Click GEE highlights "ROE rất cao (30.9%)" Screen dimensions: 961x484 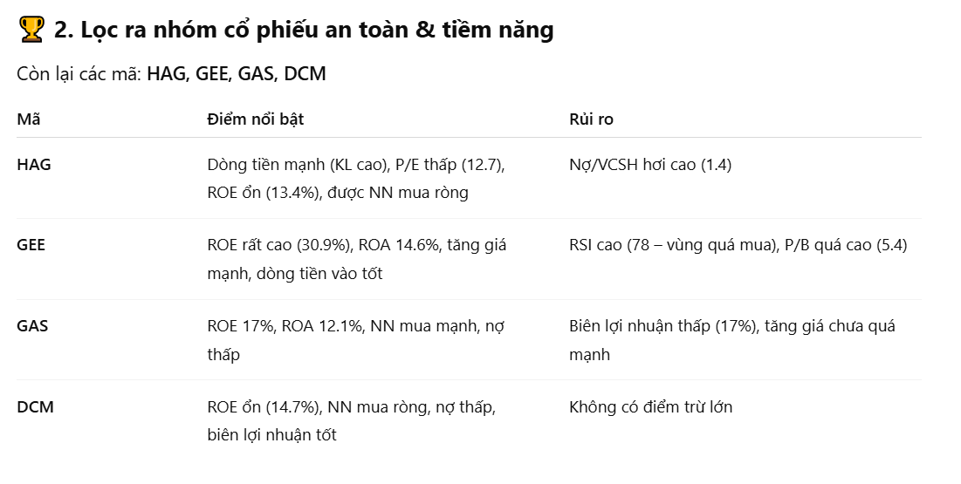[x=278, y=245]
